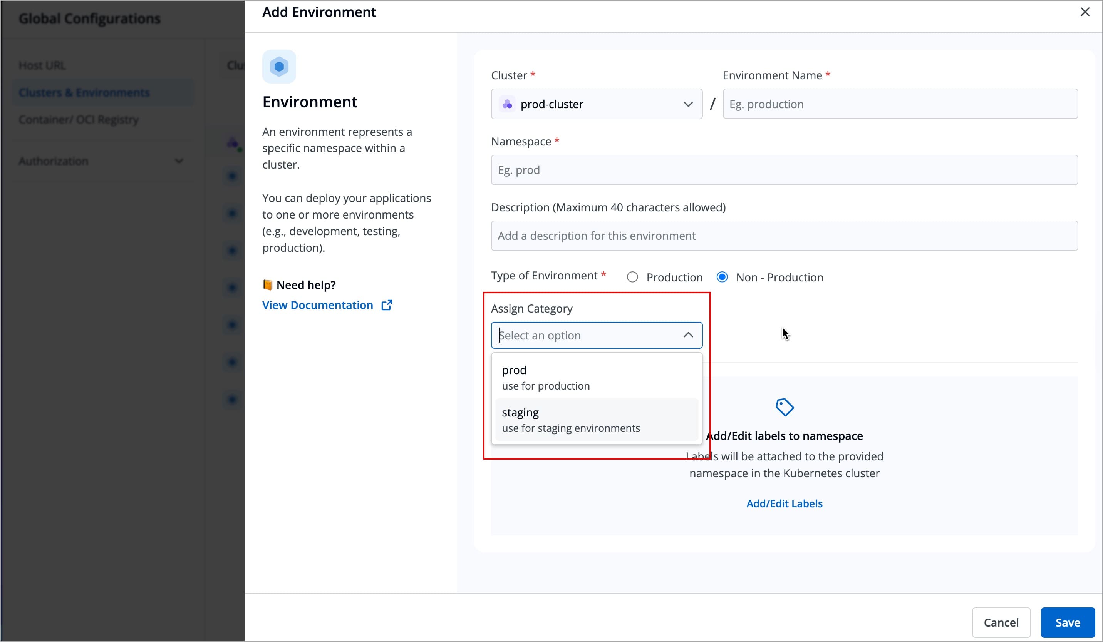
Task: Choose the prod category option
Action: click(596, 378)
